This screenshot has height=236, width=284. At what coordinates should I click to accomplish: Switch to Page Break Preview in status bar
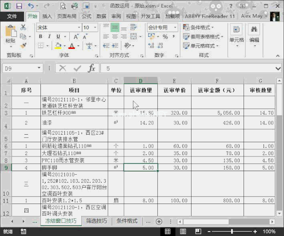click(x=198, y=231)
